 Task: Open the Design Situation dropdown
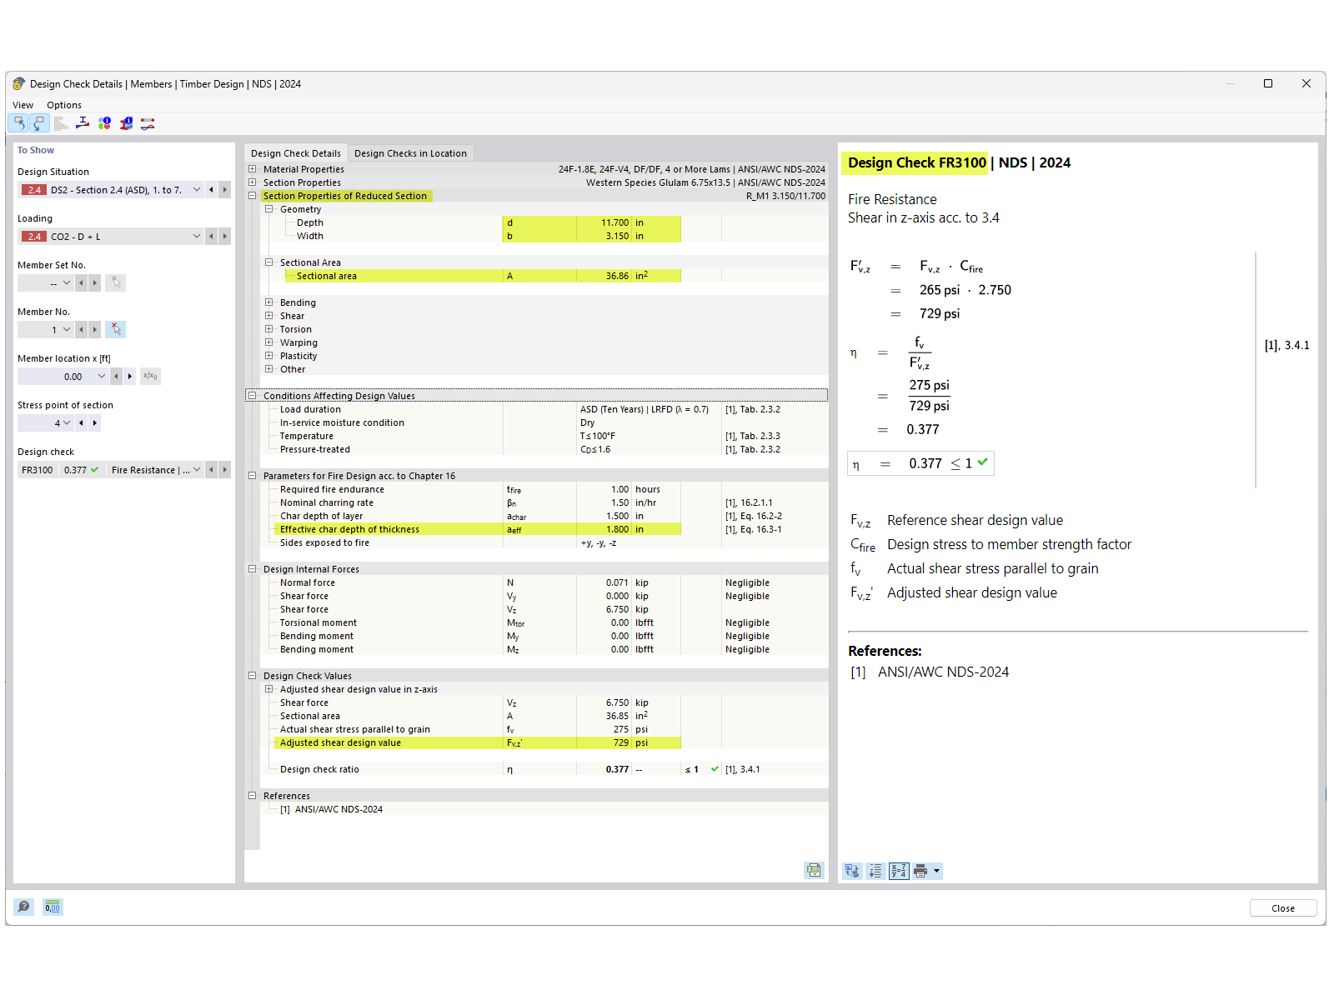click(197, 190)
